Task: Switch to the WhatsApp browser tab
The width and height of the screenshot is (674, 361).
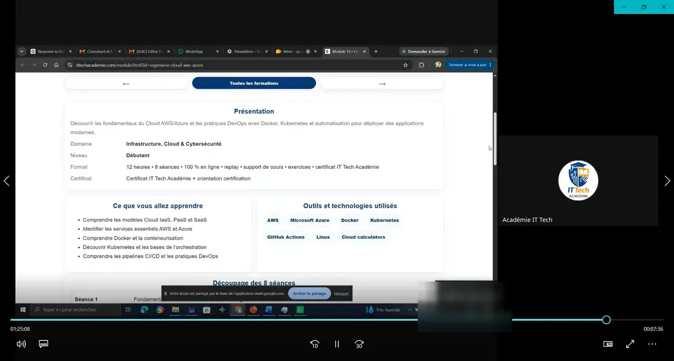Action: coord(195,51)
